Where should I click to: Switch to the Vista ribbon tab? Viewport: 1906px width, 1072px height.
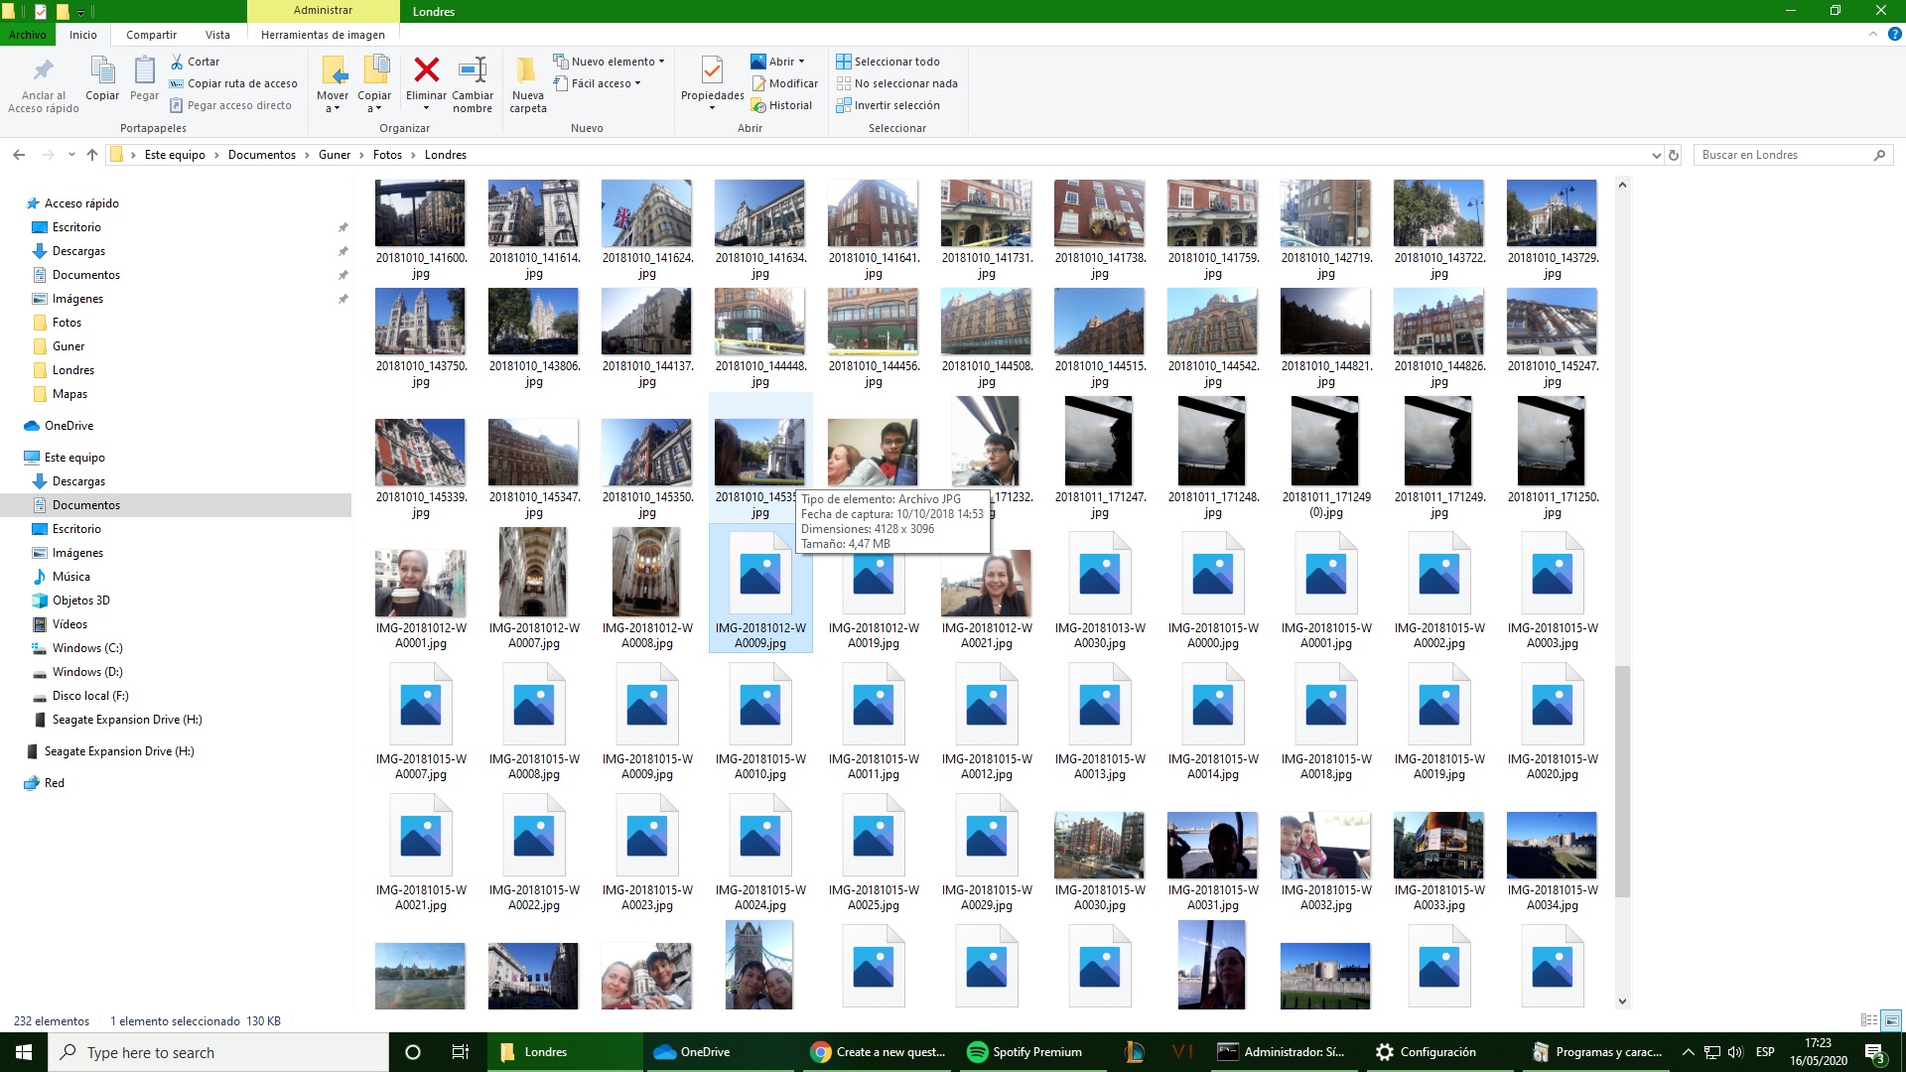[217, 35]
